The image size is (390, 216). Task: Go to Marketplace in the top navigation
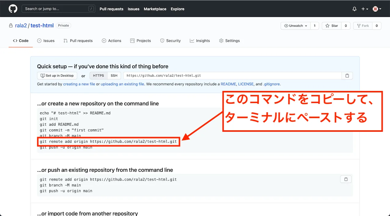click(x=155, y=9)
